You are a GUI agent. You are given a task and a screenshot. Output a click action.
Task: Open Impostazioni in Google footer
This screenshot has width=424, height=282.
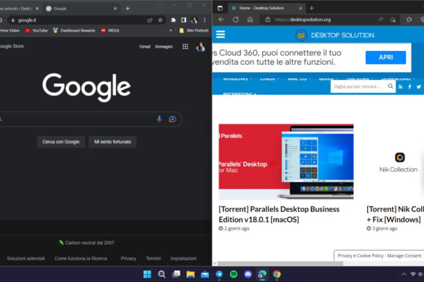(x=183, y=258)
